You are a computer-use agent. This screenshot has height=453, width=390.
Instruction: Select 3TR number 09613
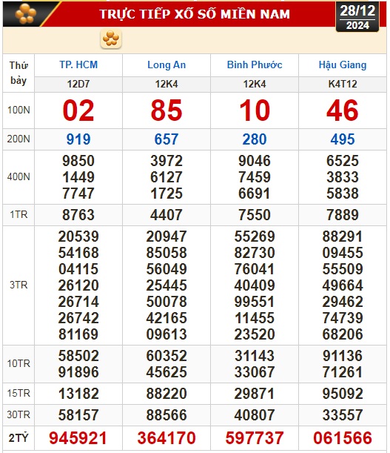tap(167, 334)
